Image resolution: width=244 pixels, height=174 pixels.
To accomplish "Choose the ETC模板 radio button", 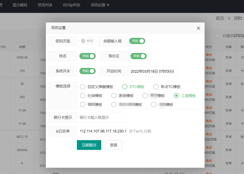I will [133, 87].
